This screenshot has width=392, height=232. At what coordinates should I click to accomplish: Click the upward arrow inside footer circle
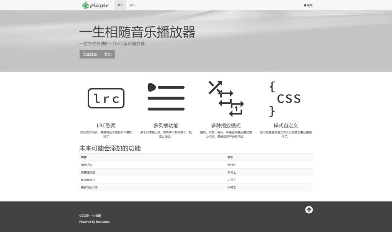[x=309, y=210]
